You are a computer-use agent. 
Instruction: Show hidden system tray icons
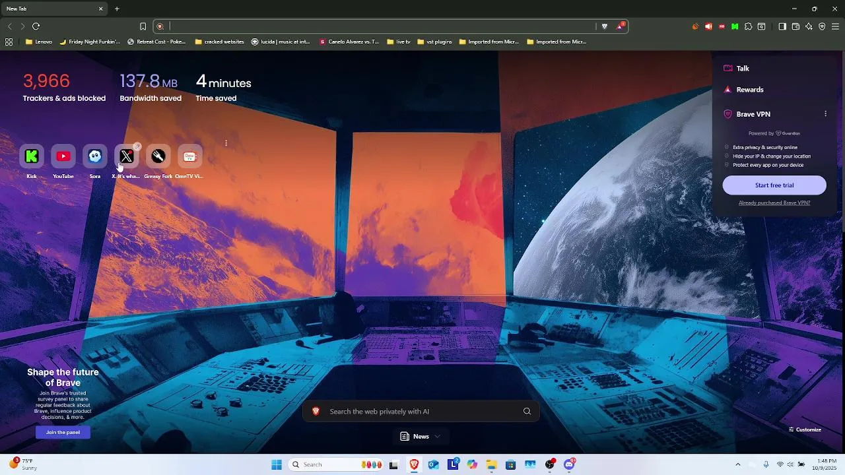click(x=738, y=464)
